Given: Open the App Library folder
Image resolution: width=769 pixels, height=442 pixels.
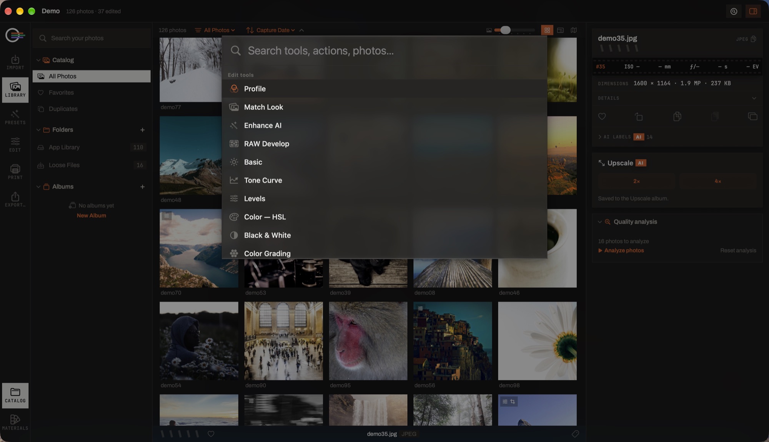Looking at the screenshot, I should click(x=92, y=147).
